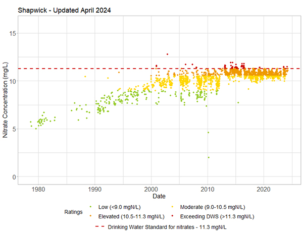Click the orange Elevated rating legend dot
Image resolution: width=303 pixels, height=237 pixels.
pyautogui.click(x=90, y=216)
